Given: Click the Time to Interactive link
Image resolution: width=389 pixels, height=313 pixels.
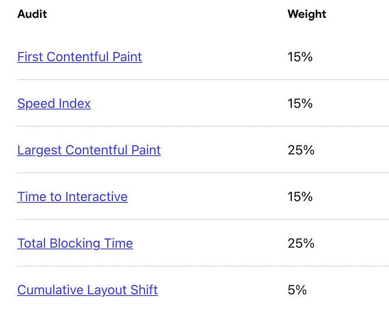Looking at the screenshot, I should (72, 196).
